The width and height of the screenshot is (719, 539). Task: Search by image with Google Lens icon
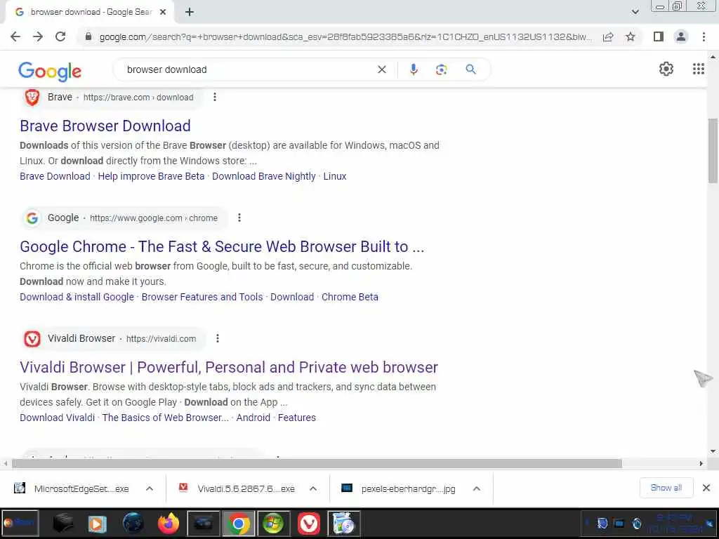coord(441,69)
